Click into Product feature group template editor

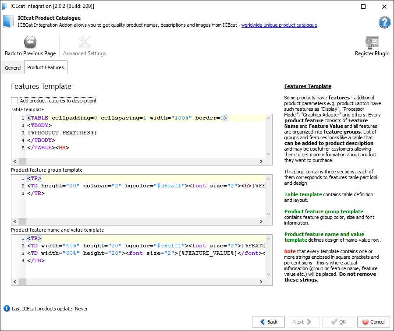coord(145,201)
